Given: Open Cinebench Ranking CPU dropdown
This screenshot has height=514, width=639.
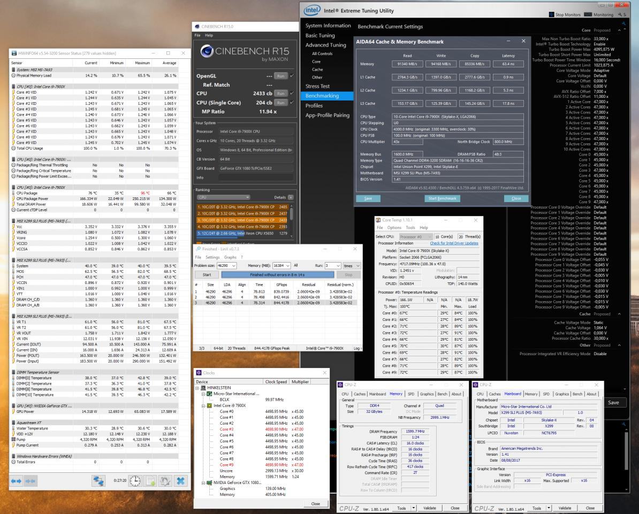Looking at the screenshot, I should tap(223, 197).
